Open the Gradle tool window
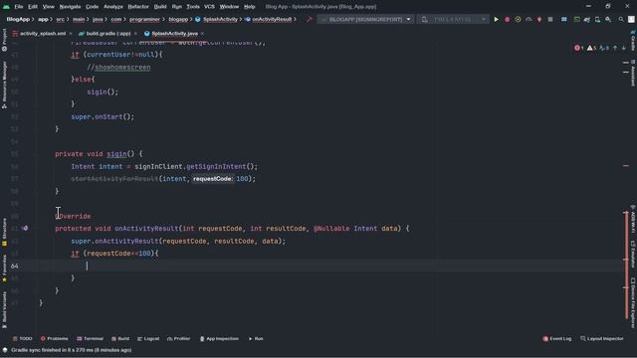This screenshot has height=358, width=637. point(633,40)
